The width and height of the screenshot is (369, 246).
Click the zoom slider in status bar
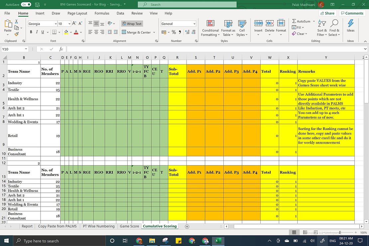(340, 233)
